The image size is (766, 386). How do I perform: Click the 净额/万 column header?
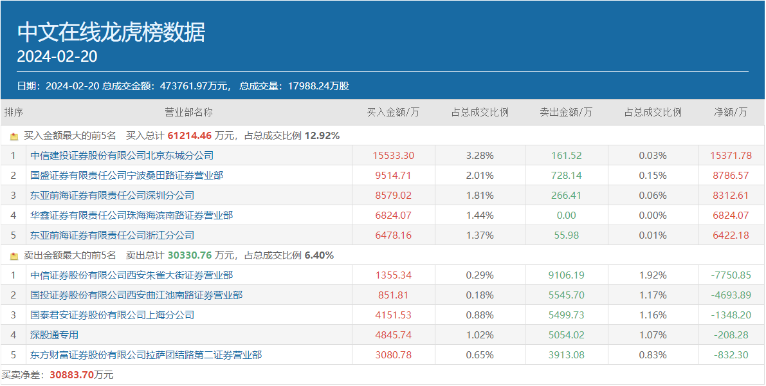click(731, 113)
